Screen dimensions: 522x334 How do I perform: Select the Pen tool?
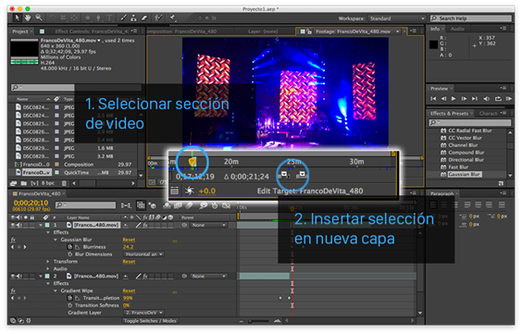tap(98, 18)
